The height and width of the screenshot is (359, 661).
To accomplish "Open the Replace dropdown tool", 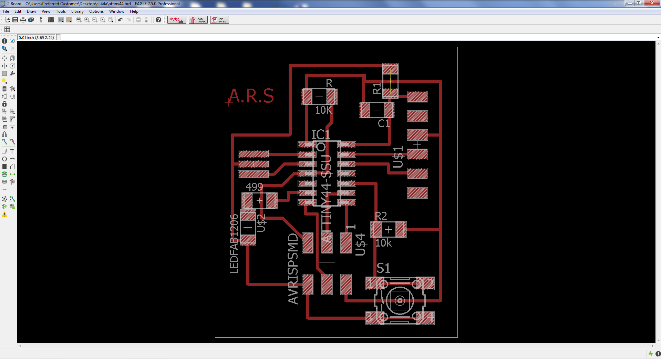I will tap(12, 96).
